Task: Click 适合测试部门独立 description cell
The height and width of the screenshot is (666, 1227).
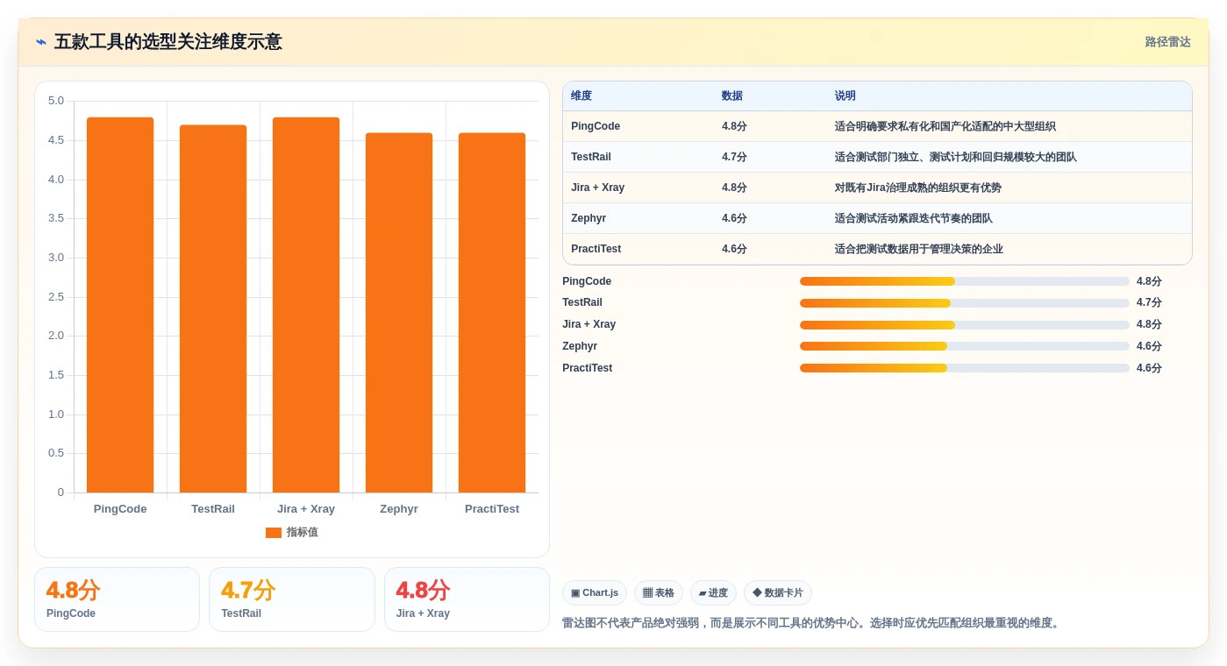Action: 956,157
